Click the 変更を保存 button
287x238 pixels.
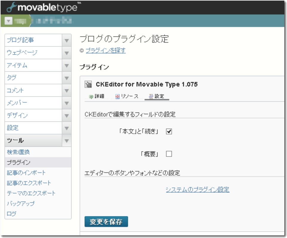coord(106,222)
